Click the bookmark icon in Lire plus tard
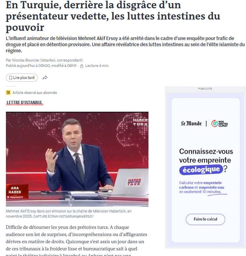This screenshot has width=246, height=256. pos(11,78)
